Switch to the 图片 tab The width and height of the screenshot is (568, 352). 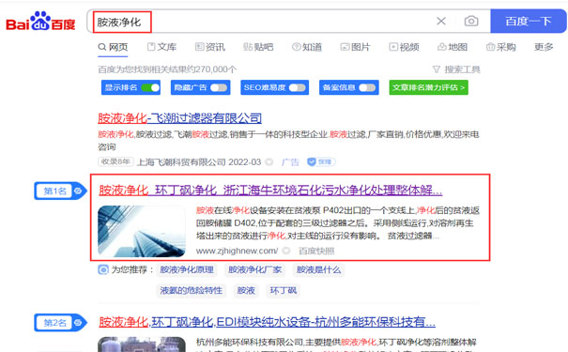point(356,47)
